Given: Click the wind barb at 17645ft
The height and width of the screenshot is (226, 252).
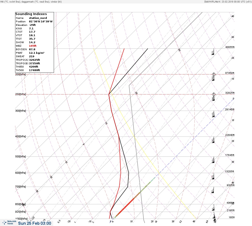Looking at the screenshot, I should coord(213,160).
